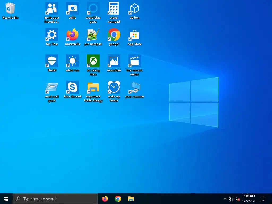Image resolution: width=272 pixels, height=204 pixels.
Task: Click the muted volume speaker icon
Action: pos(237,199)
